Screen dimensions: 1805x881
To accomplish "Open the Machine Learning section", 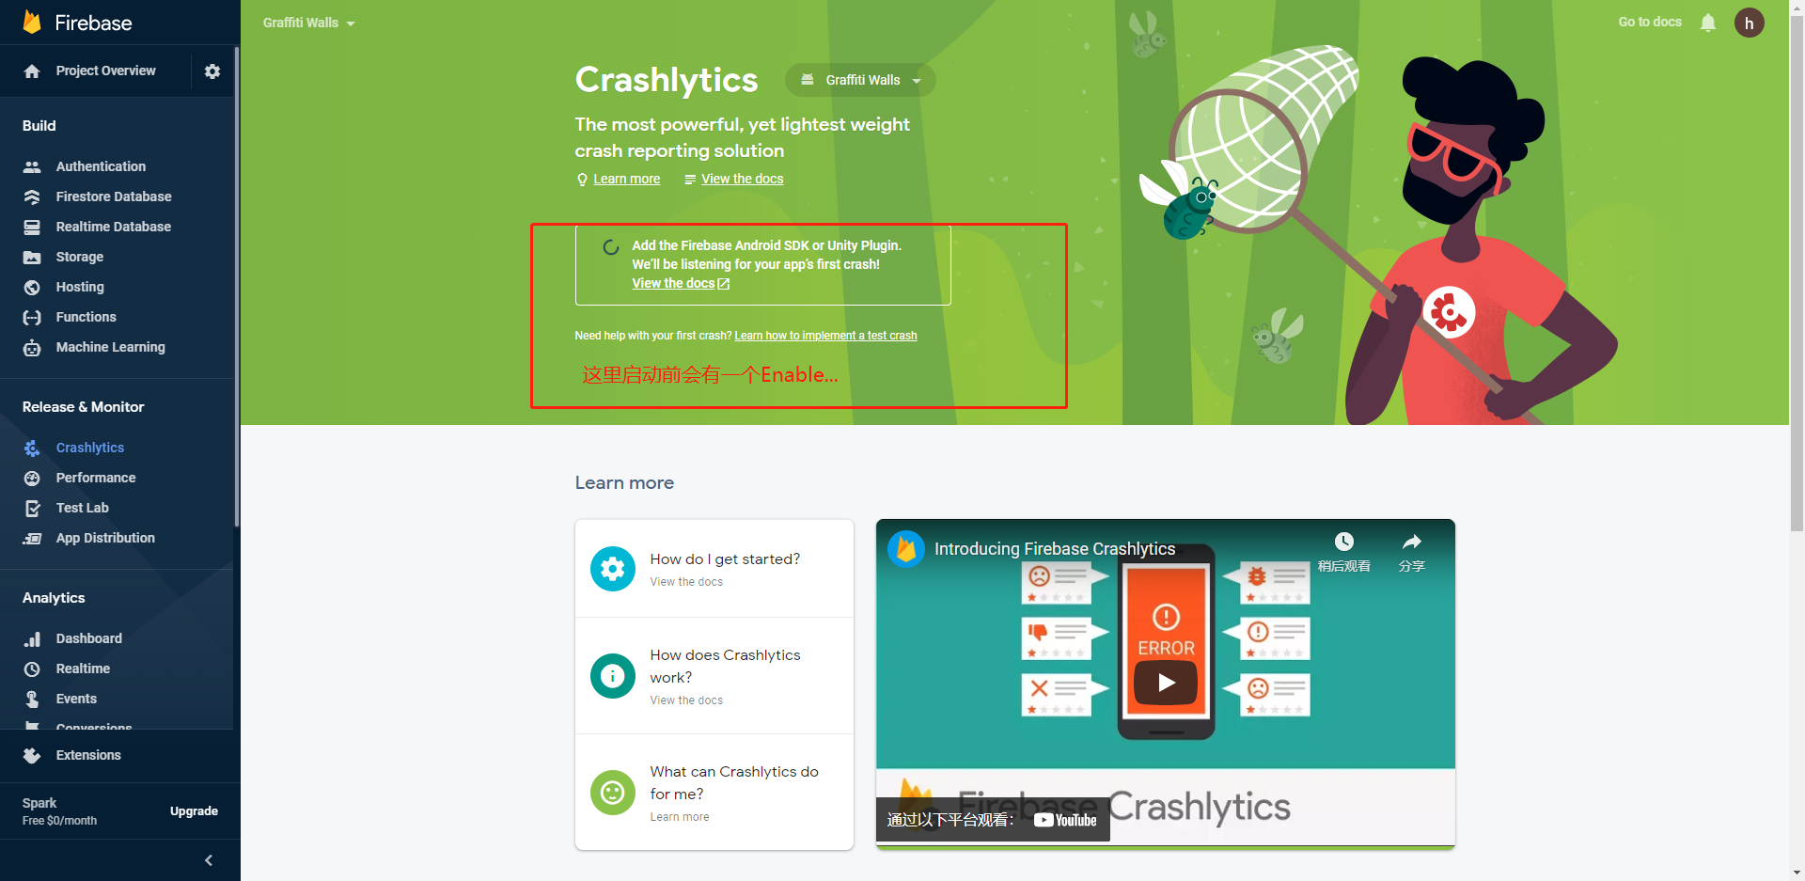I will [x=109, y=347].
